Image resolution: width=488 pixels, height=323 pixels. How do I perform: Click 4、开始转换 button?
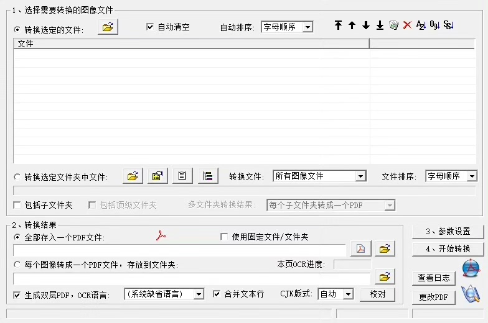point(448,249)
